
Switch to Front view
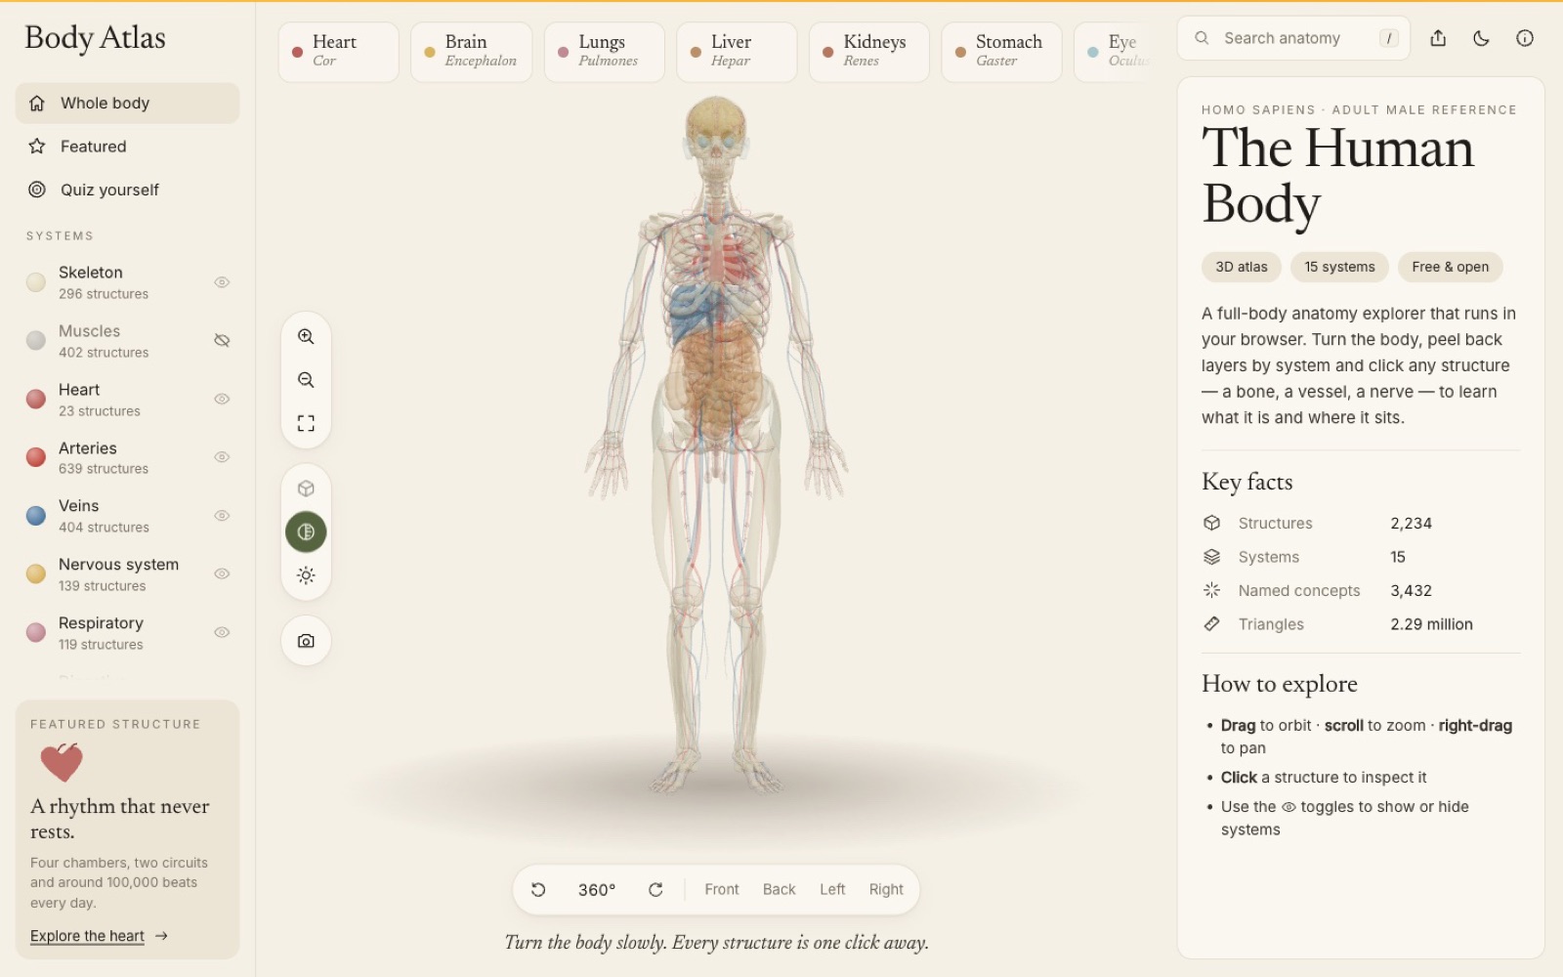pos(722,889)
